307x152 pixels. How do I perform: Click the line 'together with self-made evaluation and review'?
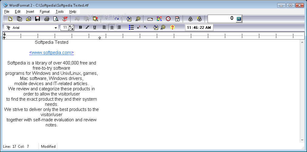click(x=51, y=120)
